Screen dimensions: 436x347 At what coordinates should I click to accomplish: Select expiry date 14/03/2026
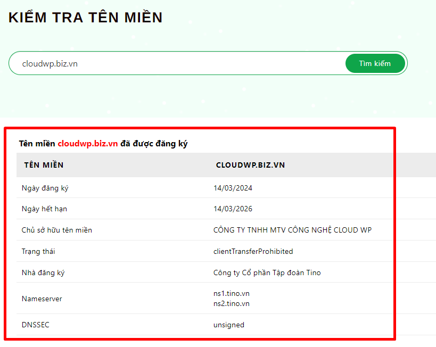(x=233, y=209)
